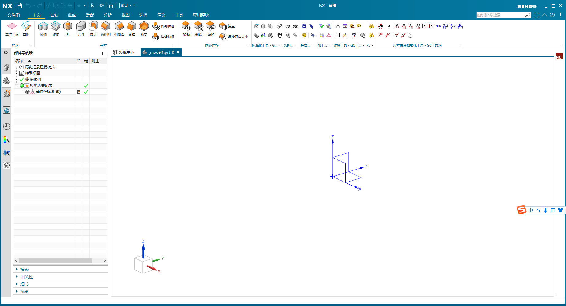This screenshot has height=306, width=566.
Task: Click the 阵列特征 pattern feature icon
Action: pos(156,26)
